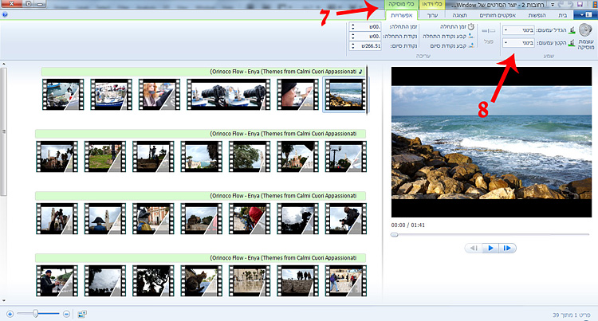Click the zoom in plus button on time scale
The image size is (598, 321).
[10, 314]
